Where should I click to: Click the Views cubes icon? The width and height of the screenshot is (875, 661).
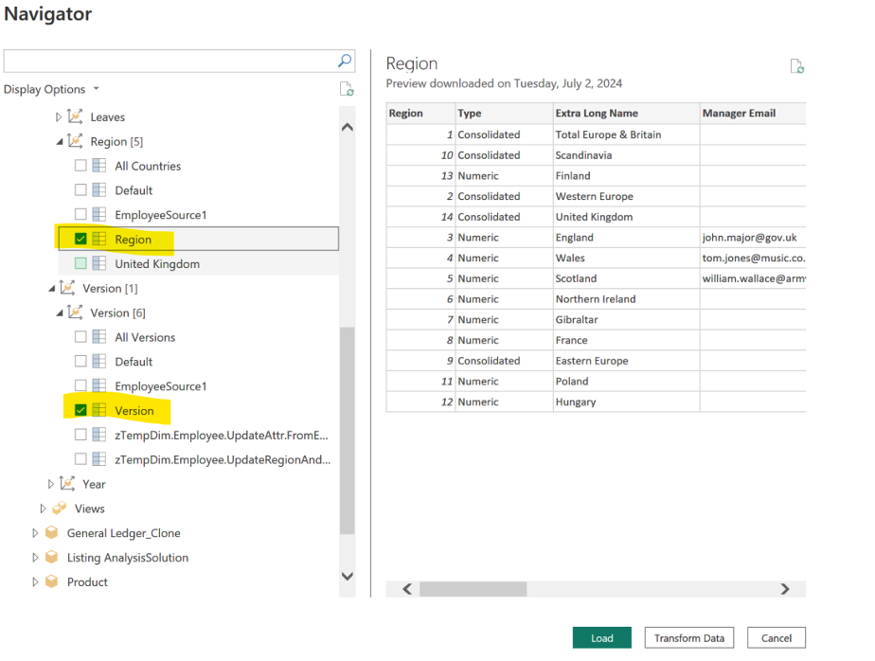(x=59, y=508)
